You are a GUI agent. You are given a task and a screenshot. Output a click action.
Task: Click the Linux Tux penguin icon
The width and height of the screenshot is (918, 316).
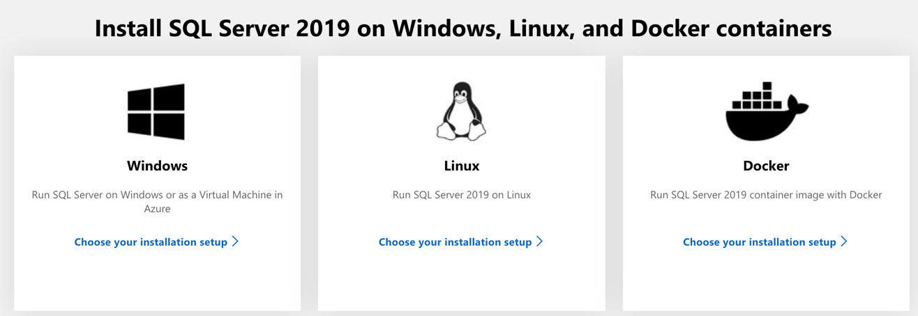tap(461, 111)
